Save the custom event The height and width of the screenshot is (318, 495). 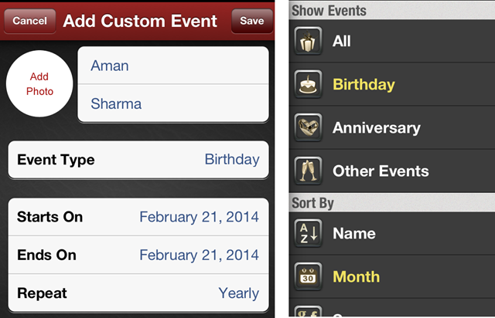[251, 21]
